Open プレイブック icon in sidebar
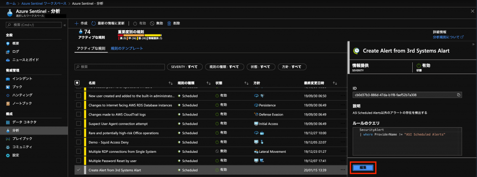 (8, 139)
